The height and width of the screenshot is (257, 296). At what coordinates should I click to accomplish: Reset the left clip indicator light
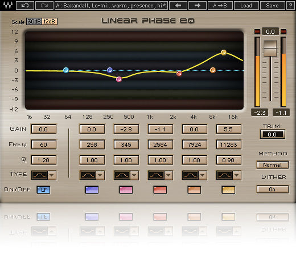(x=257, y=31)
